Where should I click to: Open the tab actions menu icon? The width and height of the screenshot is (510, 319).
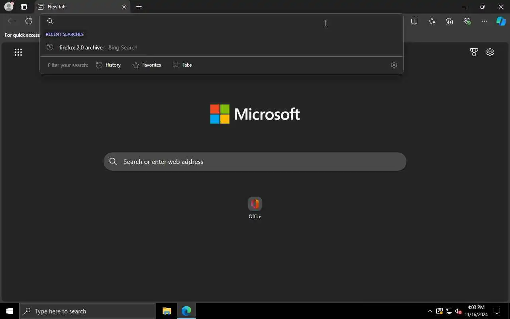24,7
